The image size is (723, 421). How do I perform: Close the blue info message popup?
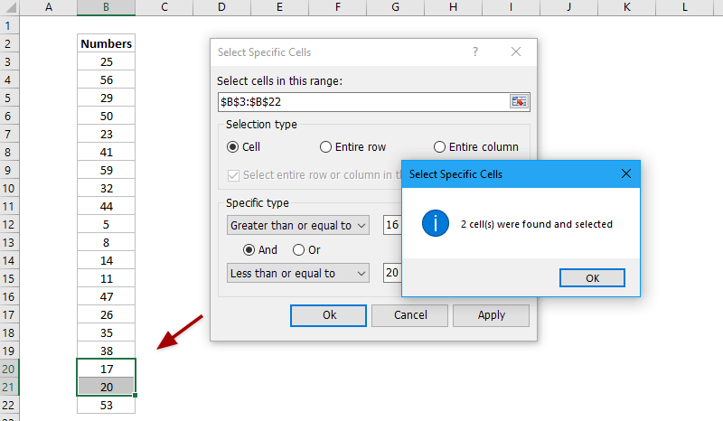pyautogui.click(x=625, y=173)
